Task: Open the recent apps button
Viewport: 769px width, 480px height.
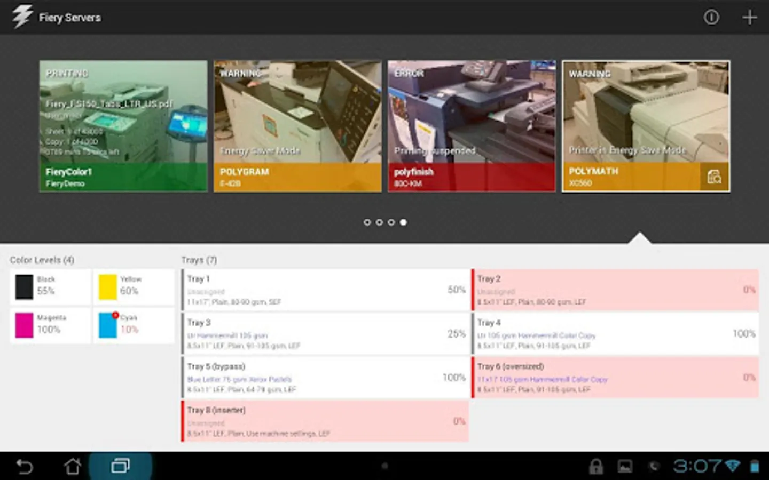Action: (120, 466)
